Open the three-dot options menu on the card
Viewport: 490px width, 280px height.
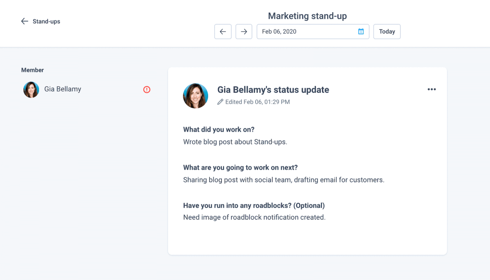432,89
